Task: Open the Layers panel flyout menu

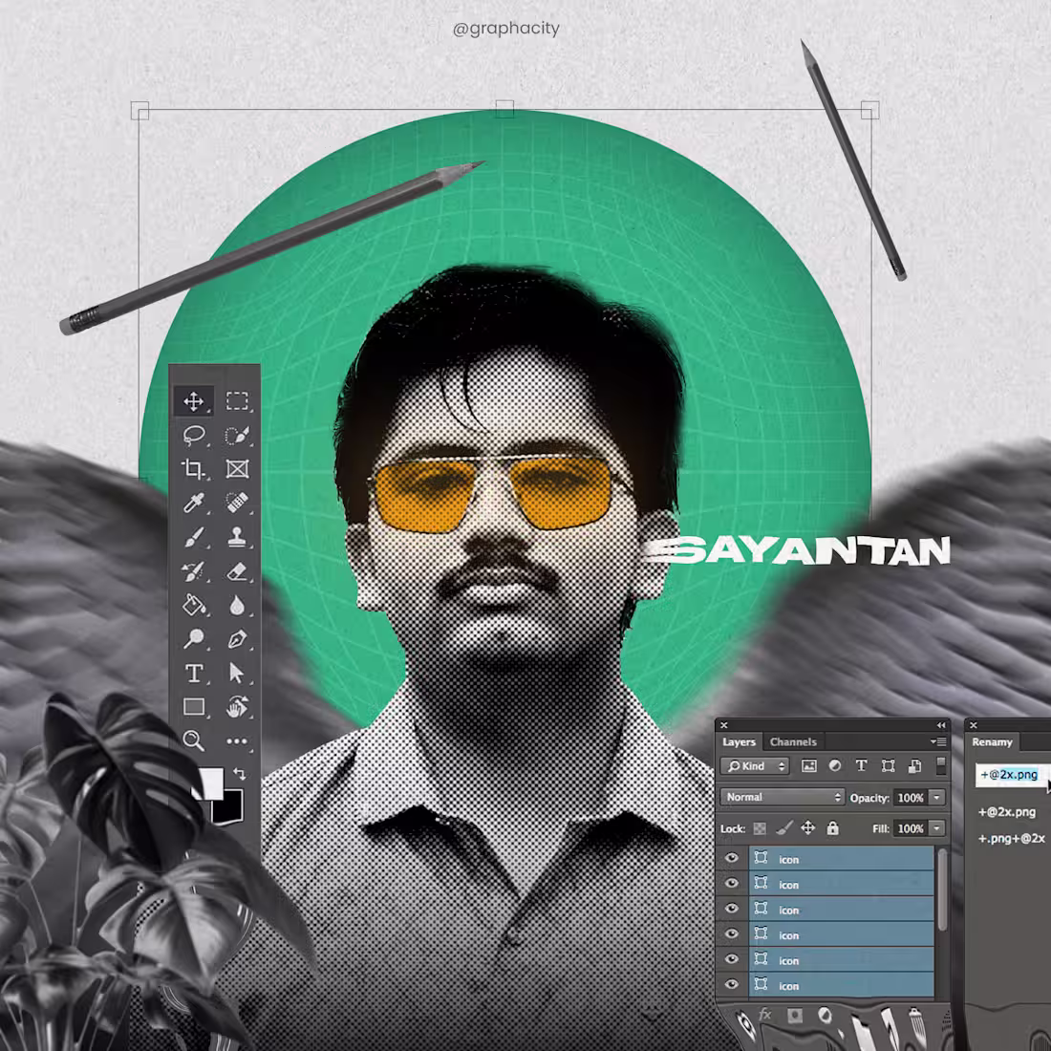Action: click(940, 741)
